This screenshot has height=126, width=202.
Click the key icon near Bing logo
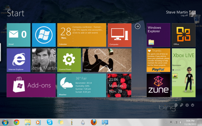click(x=182, y=105)
